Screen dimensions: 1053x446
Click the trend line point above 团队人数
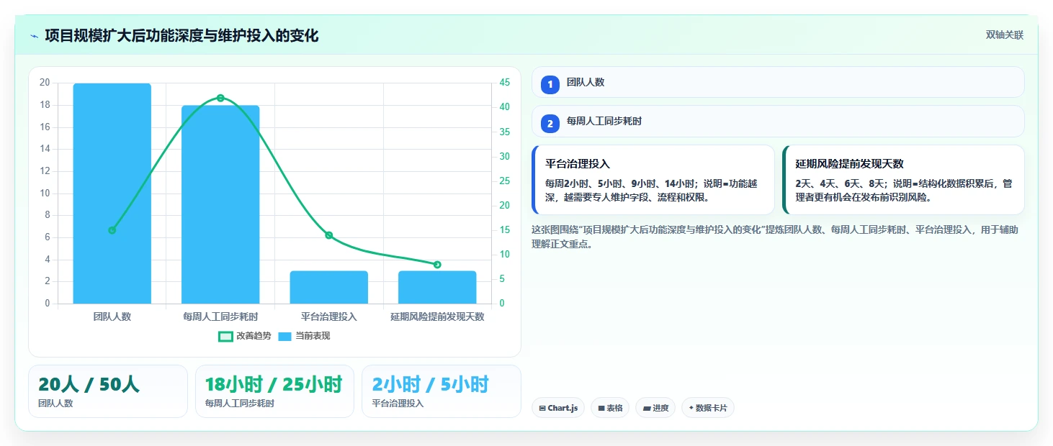112,230
